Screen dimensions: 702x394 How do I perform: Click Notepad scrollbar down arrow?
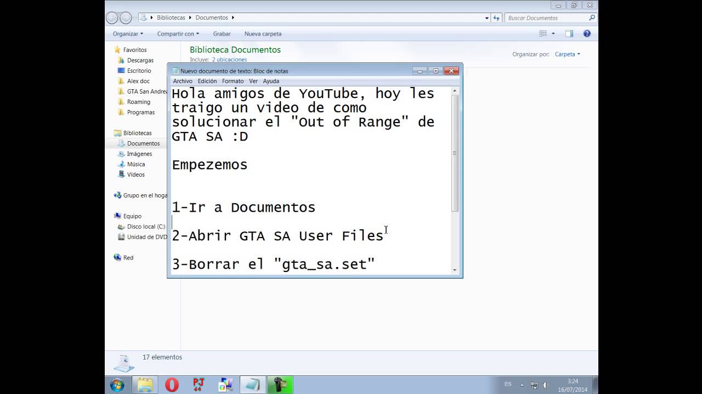(455, 270)
